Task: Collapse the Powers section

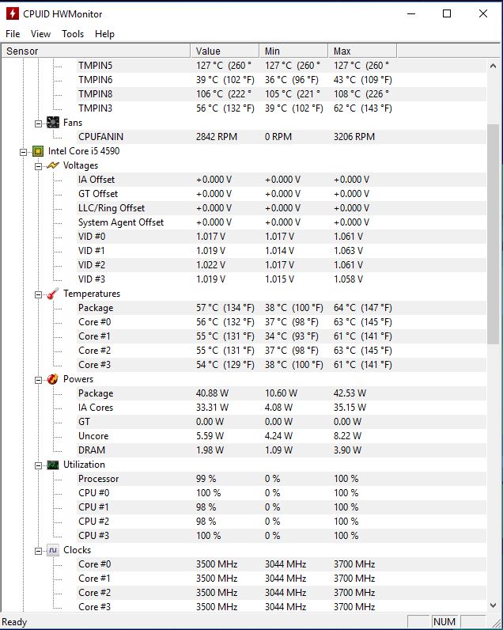Action: point(38,380)
